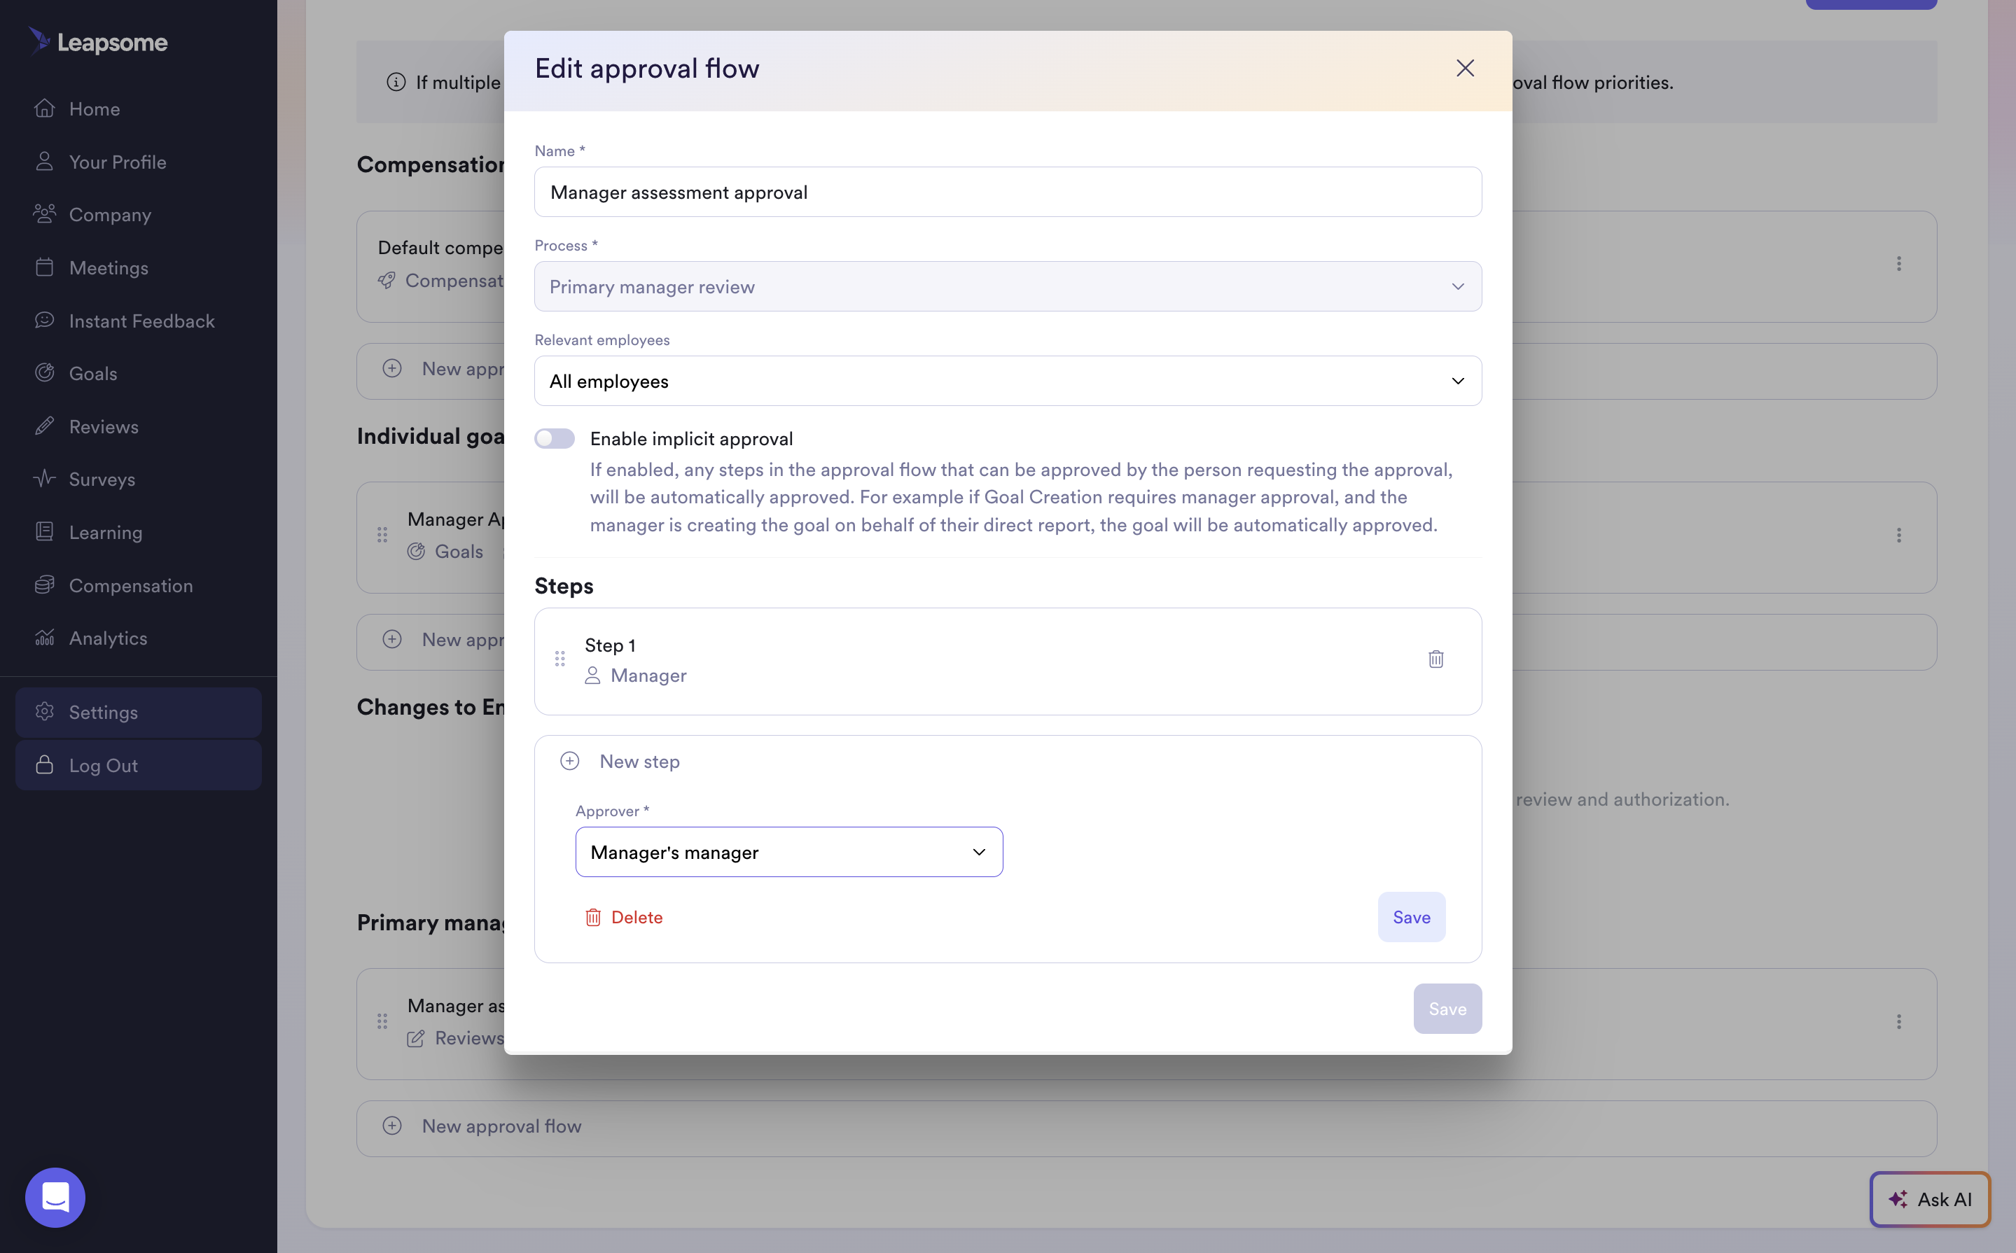The image size is (2016, 1253).
Task: Click the Compensation coins icon
Action: 45,585
